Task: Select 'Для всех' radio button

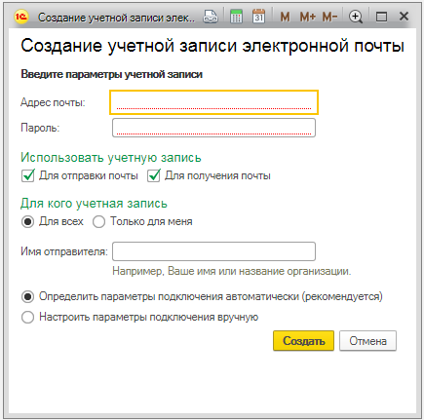Action: click(x=27, y=222)
